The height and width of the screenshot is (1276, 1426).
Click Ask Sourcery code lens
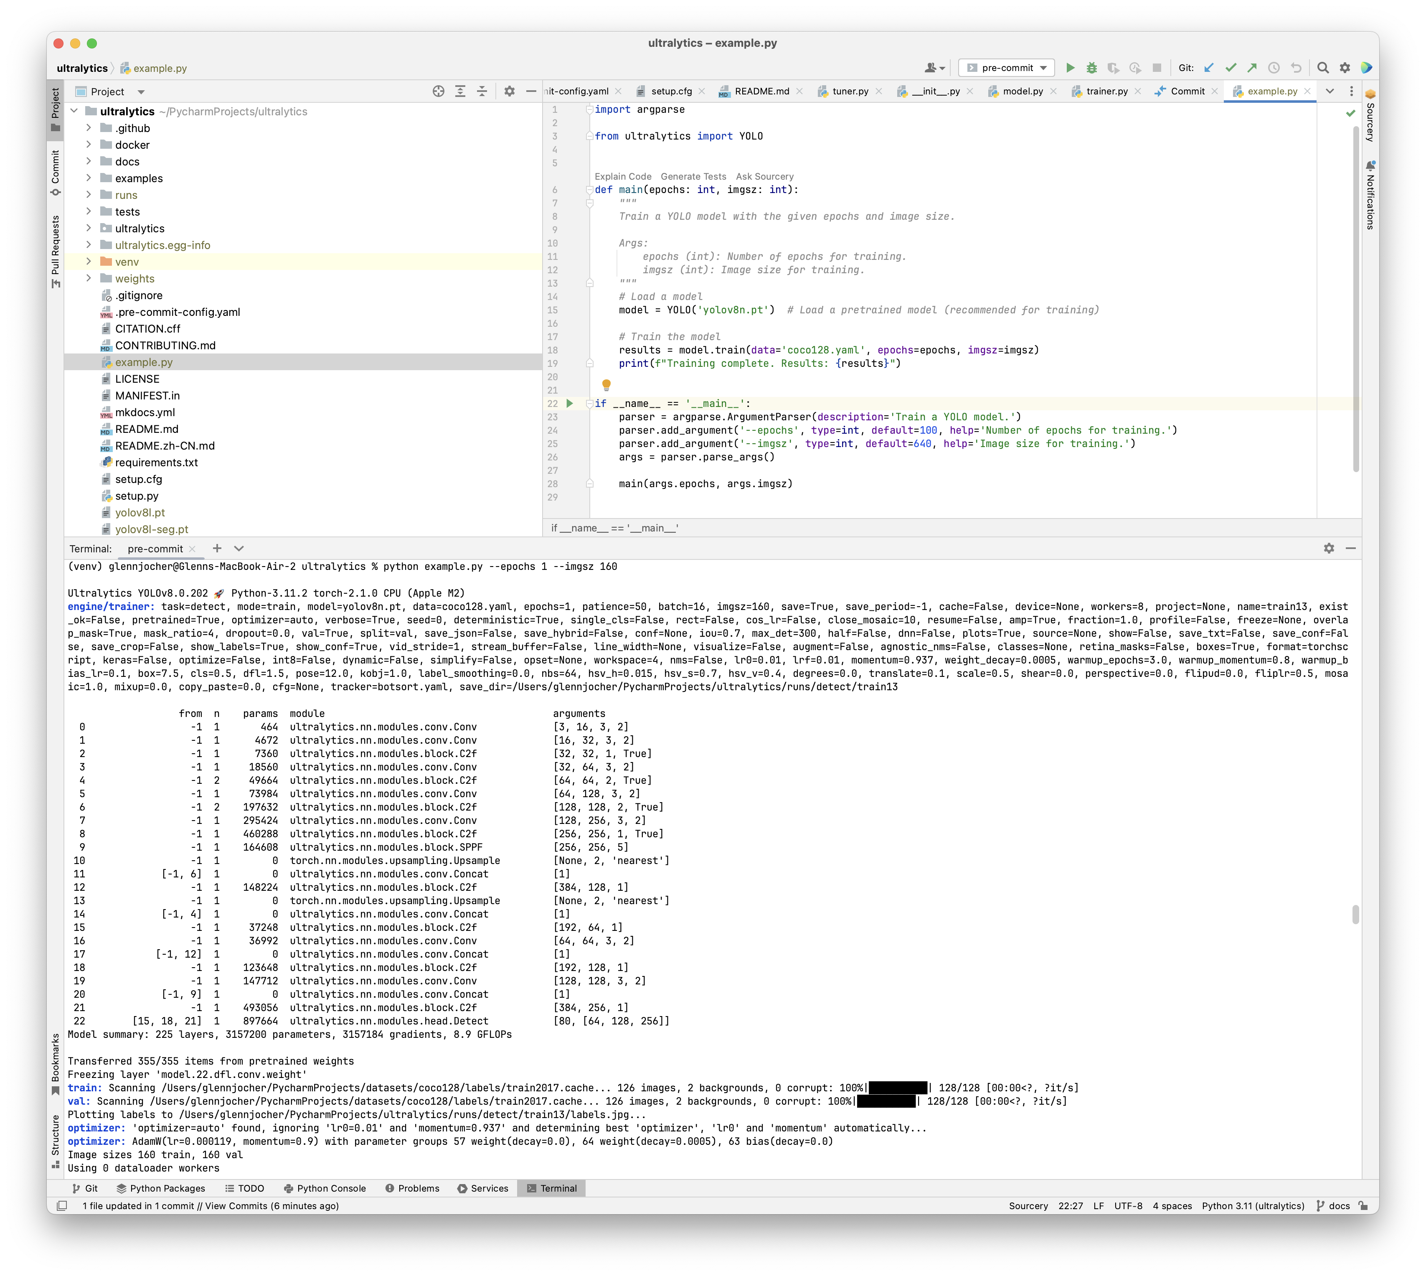click(764, 177)
